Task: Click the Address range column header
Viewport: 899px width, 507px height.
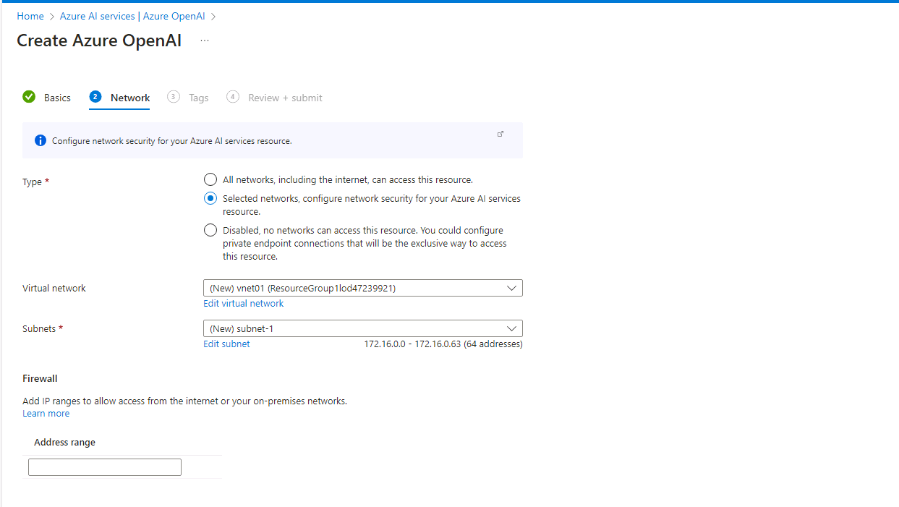Action: [x=64, y=442]
